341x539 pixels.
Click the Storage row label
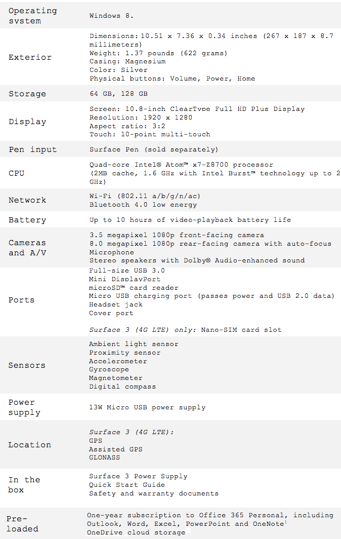point(27,94)
